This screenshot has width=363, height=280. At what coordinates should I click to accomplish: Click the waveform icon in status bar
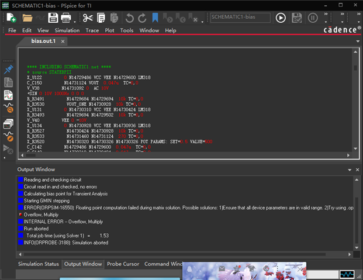pos(347,275)
